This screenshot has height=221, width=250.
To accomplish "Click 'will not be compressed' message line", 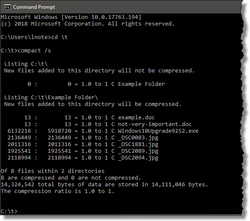I will [x=100, y=71].
